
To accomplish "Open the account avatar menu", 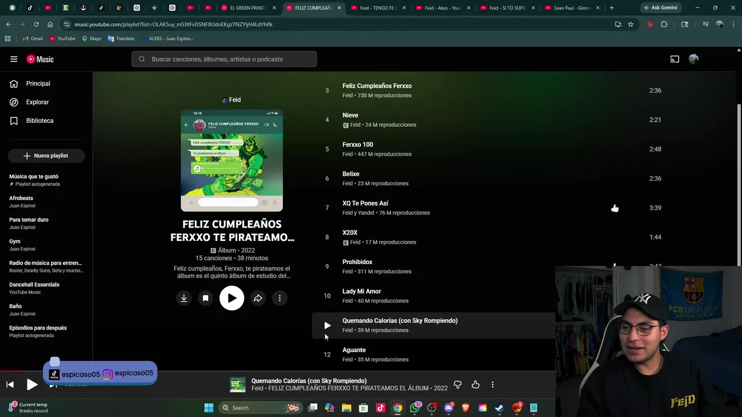I will point(693,59).
